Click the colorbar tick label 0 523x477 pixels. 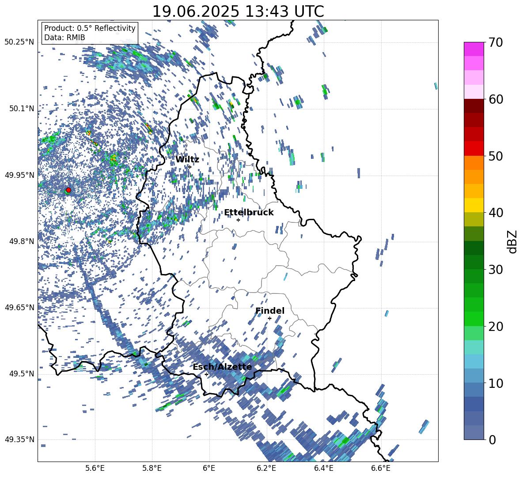(x=492, y=439)
